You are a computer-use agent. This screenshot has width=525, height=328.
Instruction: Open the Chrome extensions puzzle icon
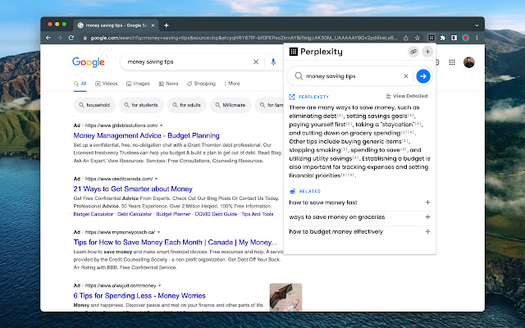click(x=443, y=38)
